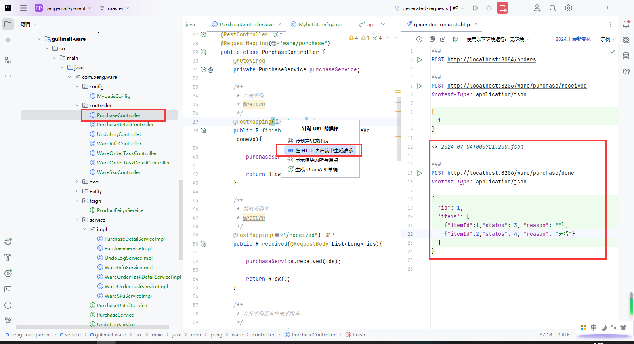Close the generated-requests.http tab
Viewport: 634px width, 344px height.
point(476,24)
